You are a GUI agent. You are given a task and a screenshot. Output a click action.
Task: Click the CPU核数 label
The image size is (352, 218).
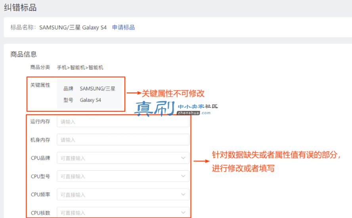click(40, 213)
